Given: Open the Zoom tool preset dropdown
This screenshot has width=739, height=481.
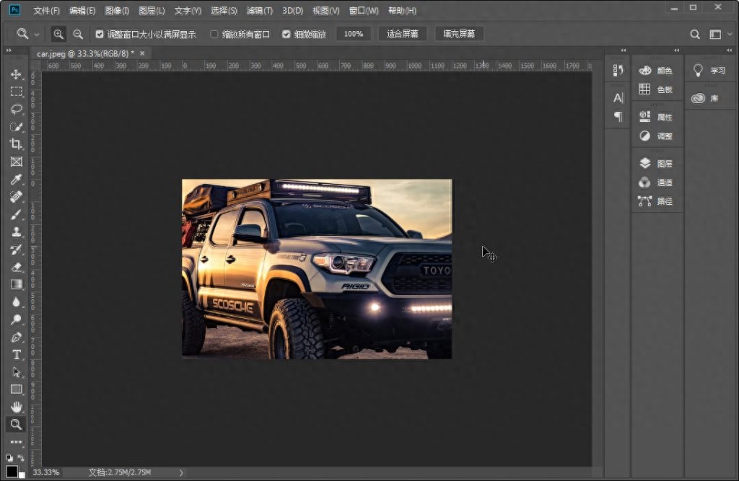Looking at the screenshot, I should 37,35.
